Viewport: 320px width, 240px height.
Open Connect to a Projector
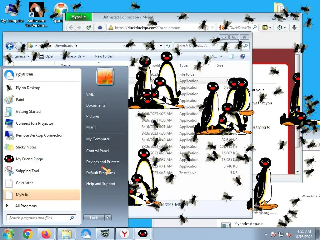click(42, 123)
